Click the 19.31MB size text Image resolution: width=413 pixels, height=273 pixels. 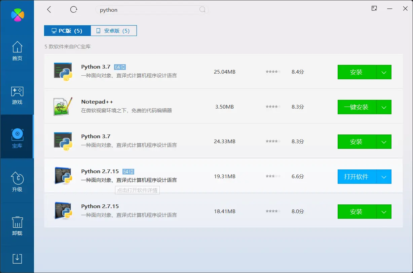pyautogui.click(x=225, y=176)
